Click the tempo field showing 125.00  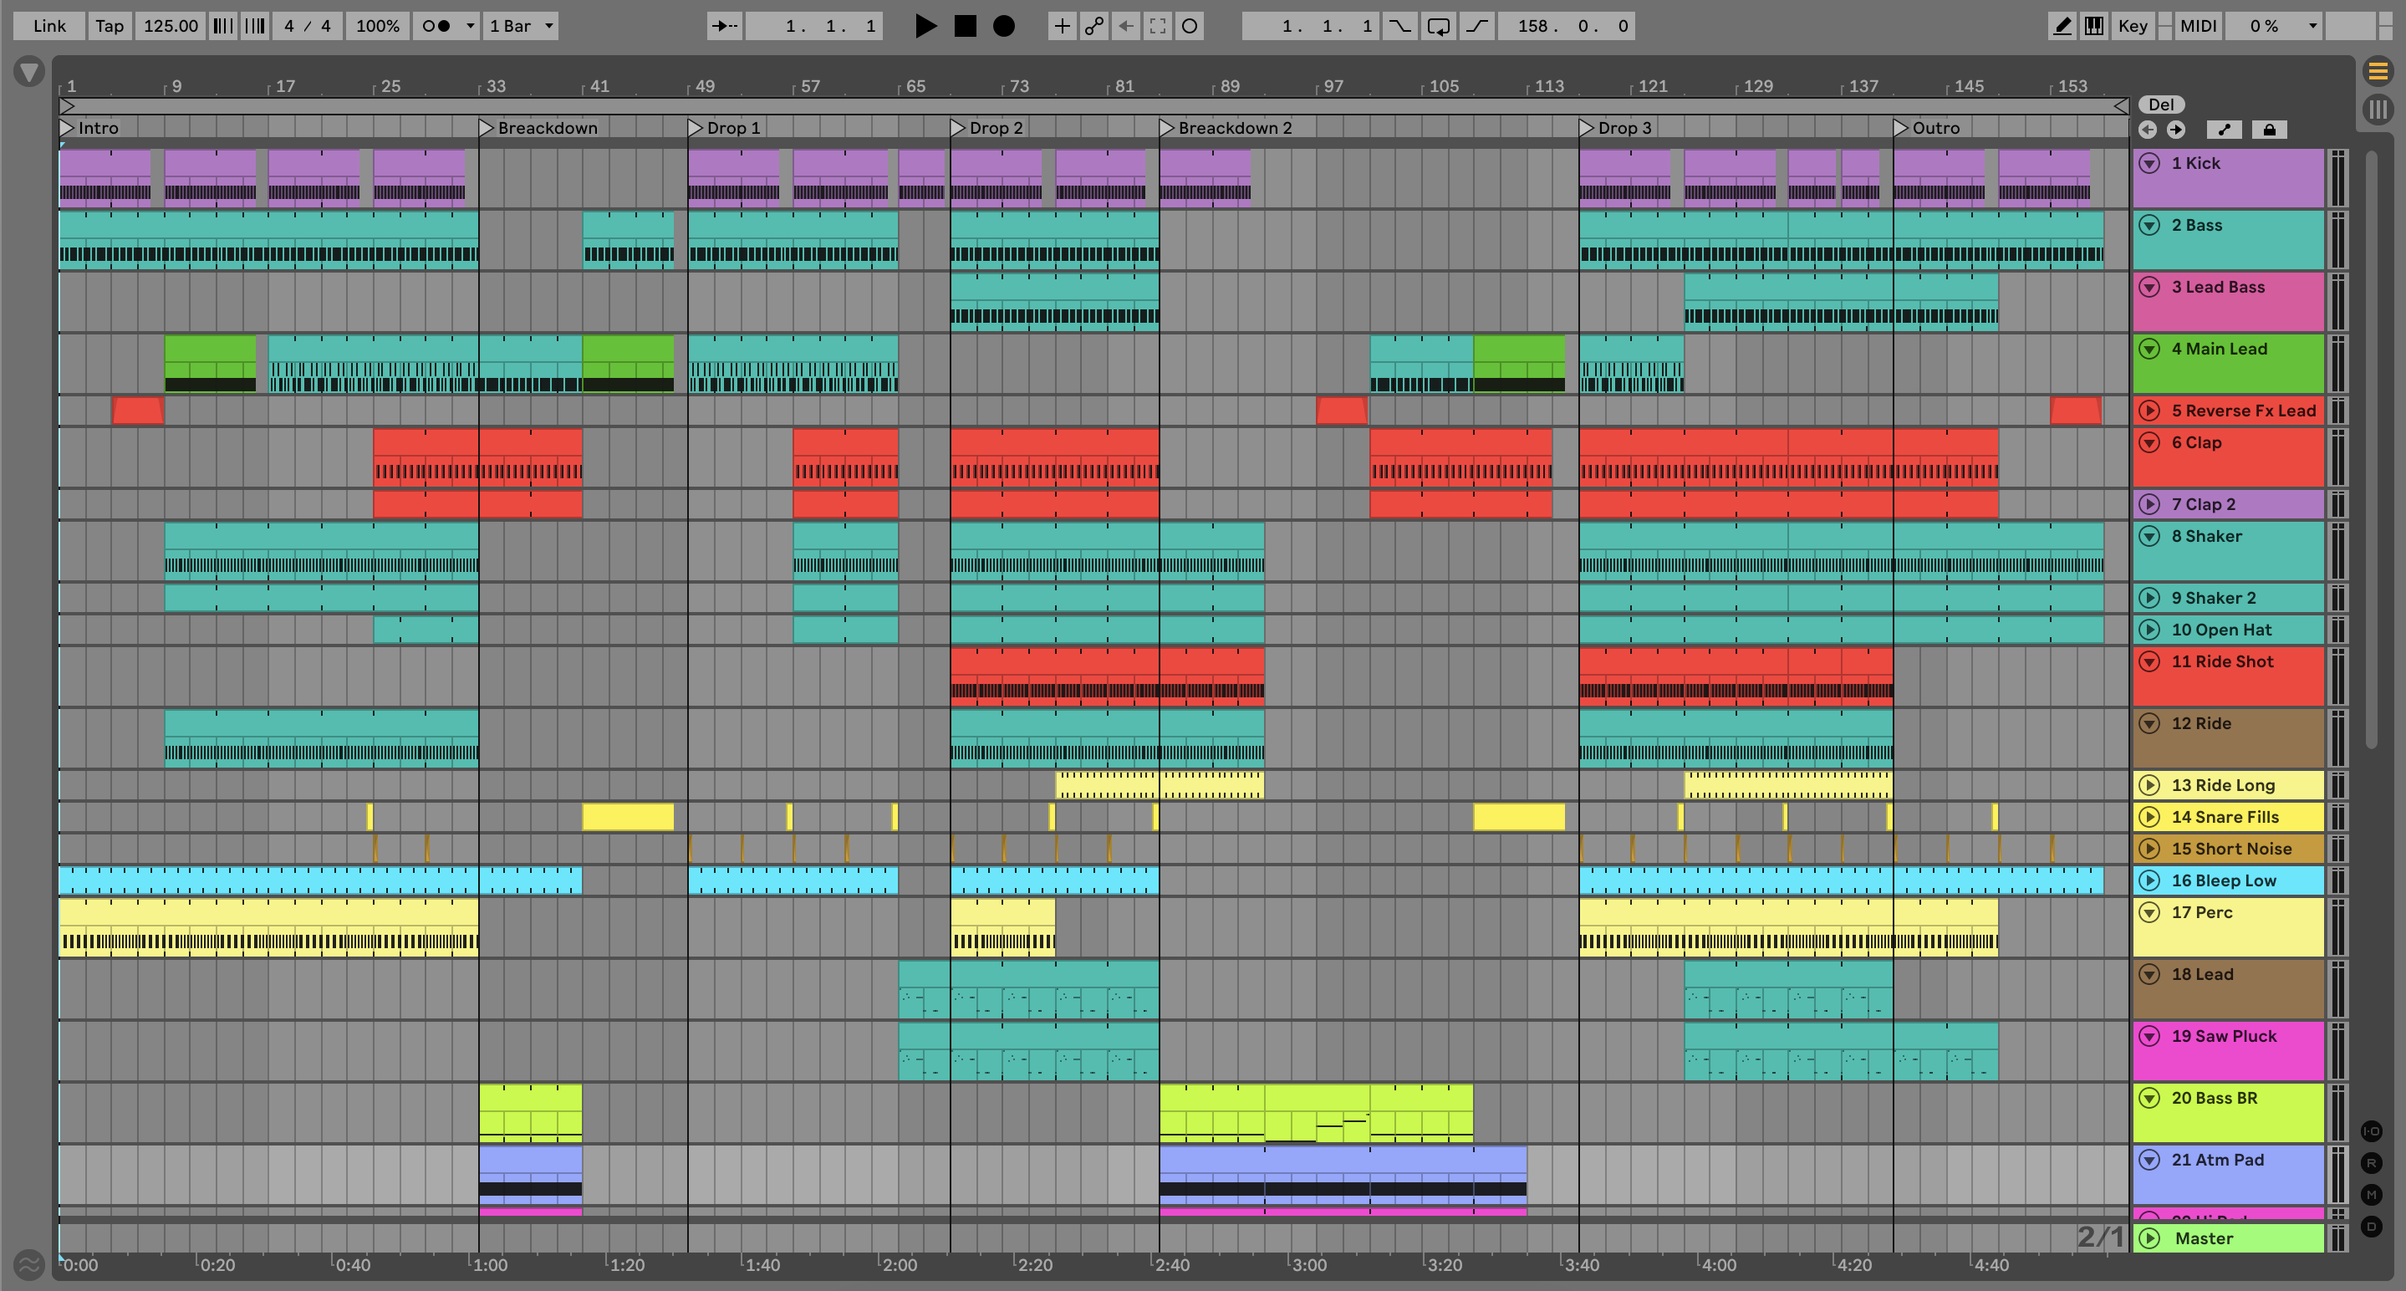(170, 26)
